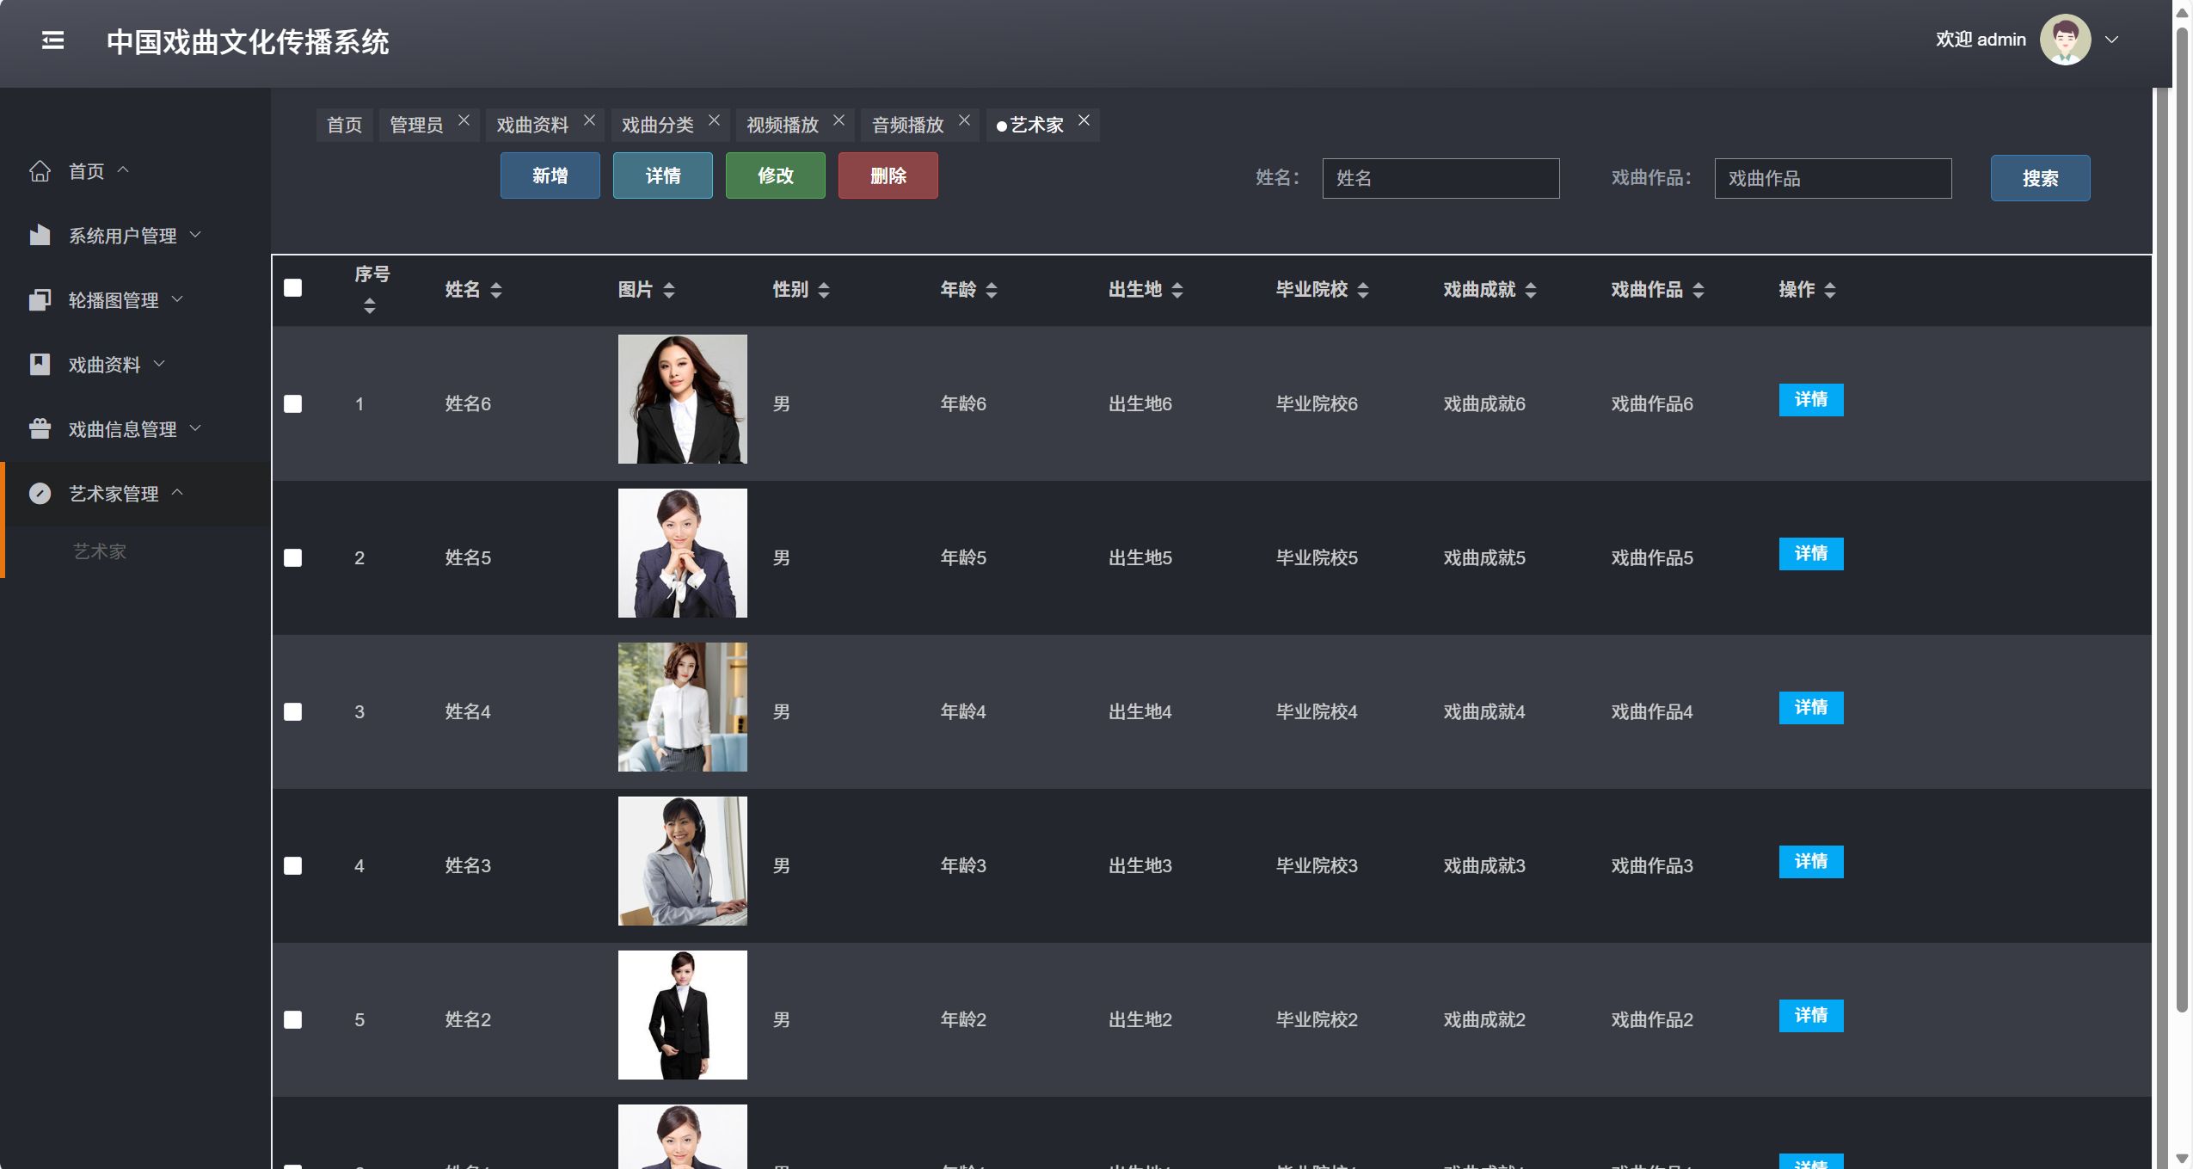
Task: Expand the 戏曲信息管理 menu chevron
Action: coord(195,428)
